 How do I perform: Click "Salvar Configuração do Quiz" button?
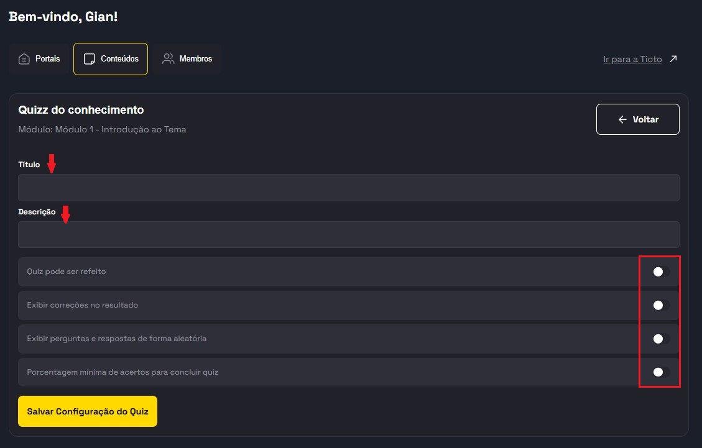tap(88, 411)
